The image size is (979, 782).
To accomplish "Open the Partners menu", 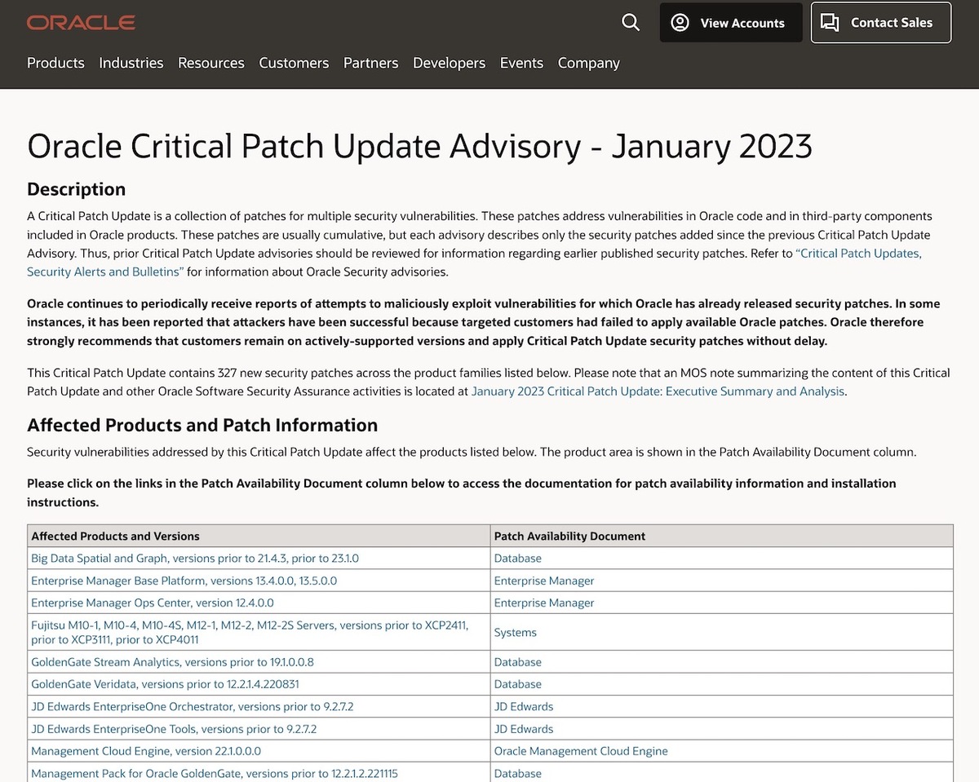I will (371, 63).
